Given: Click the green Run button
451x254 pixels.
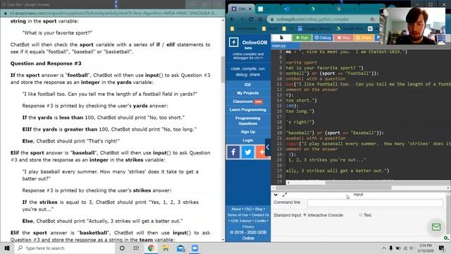Looking at the screenshot, I should point(302,37).
